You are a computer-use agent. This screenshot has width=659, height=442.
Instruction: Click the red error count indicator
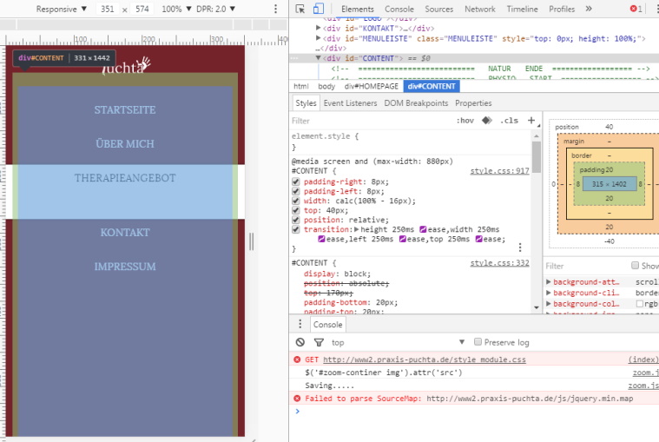point(636,9)
